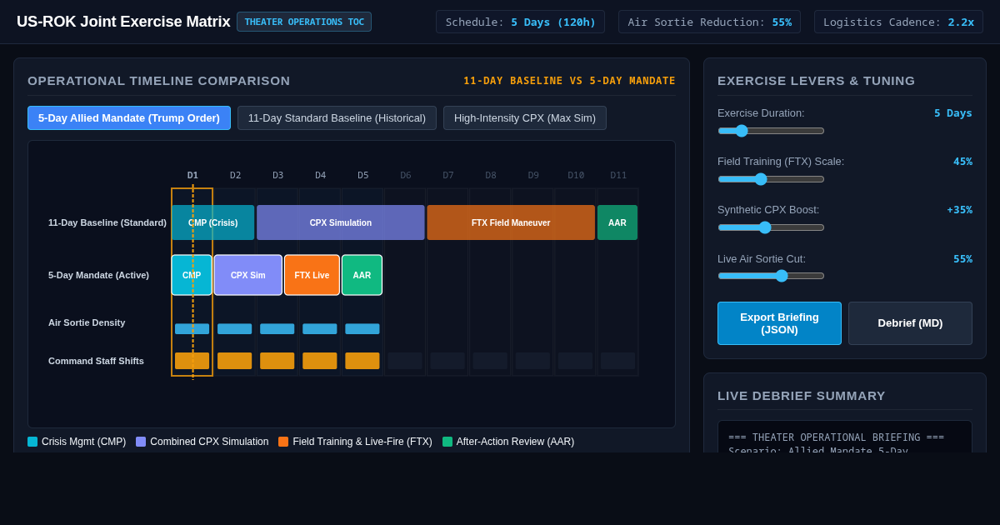Click After-Action Review (AAR) legend swatch
1000x525 pixels.
pyautogui.click(x=447, y=442)
